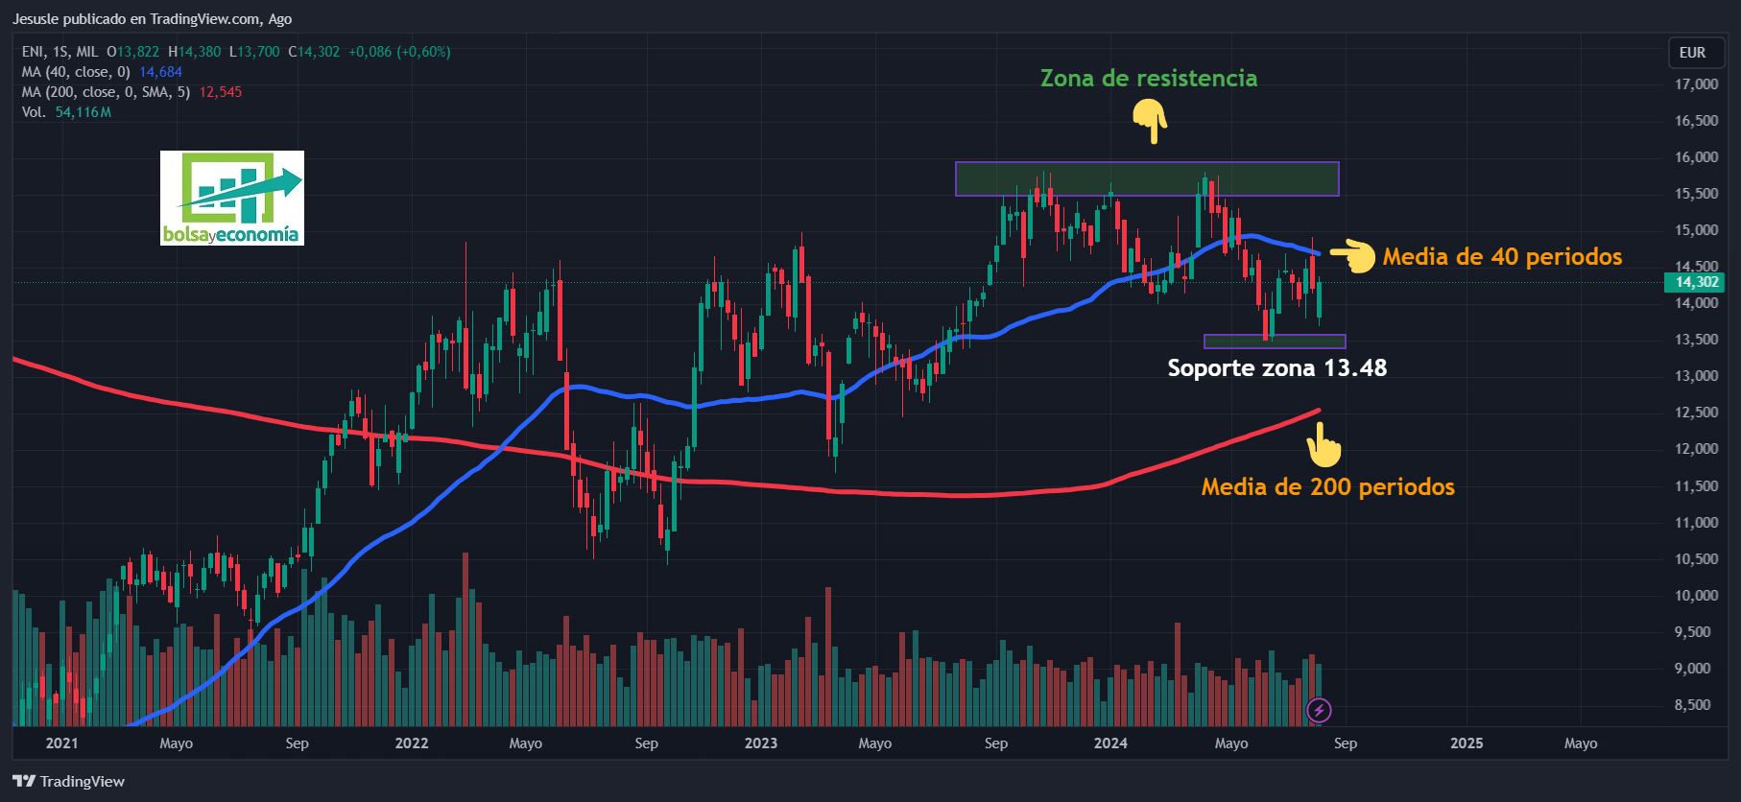Viewport: 1741px width, 802px height.
Task: Click the Vol. 54,116M indicator legend
Action: tap(66, 112)
